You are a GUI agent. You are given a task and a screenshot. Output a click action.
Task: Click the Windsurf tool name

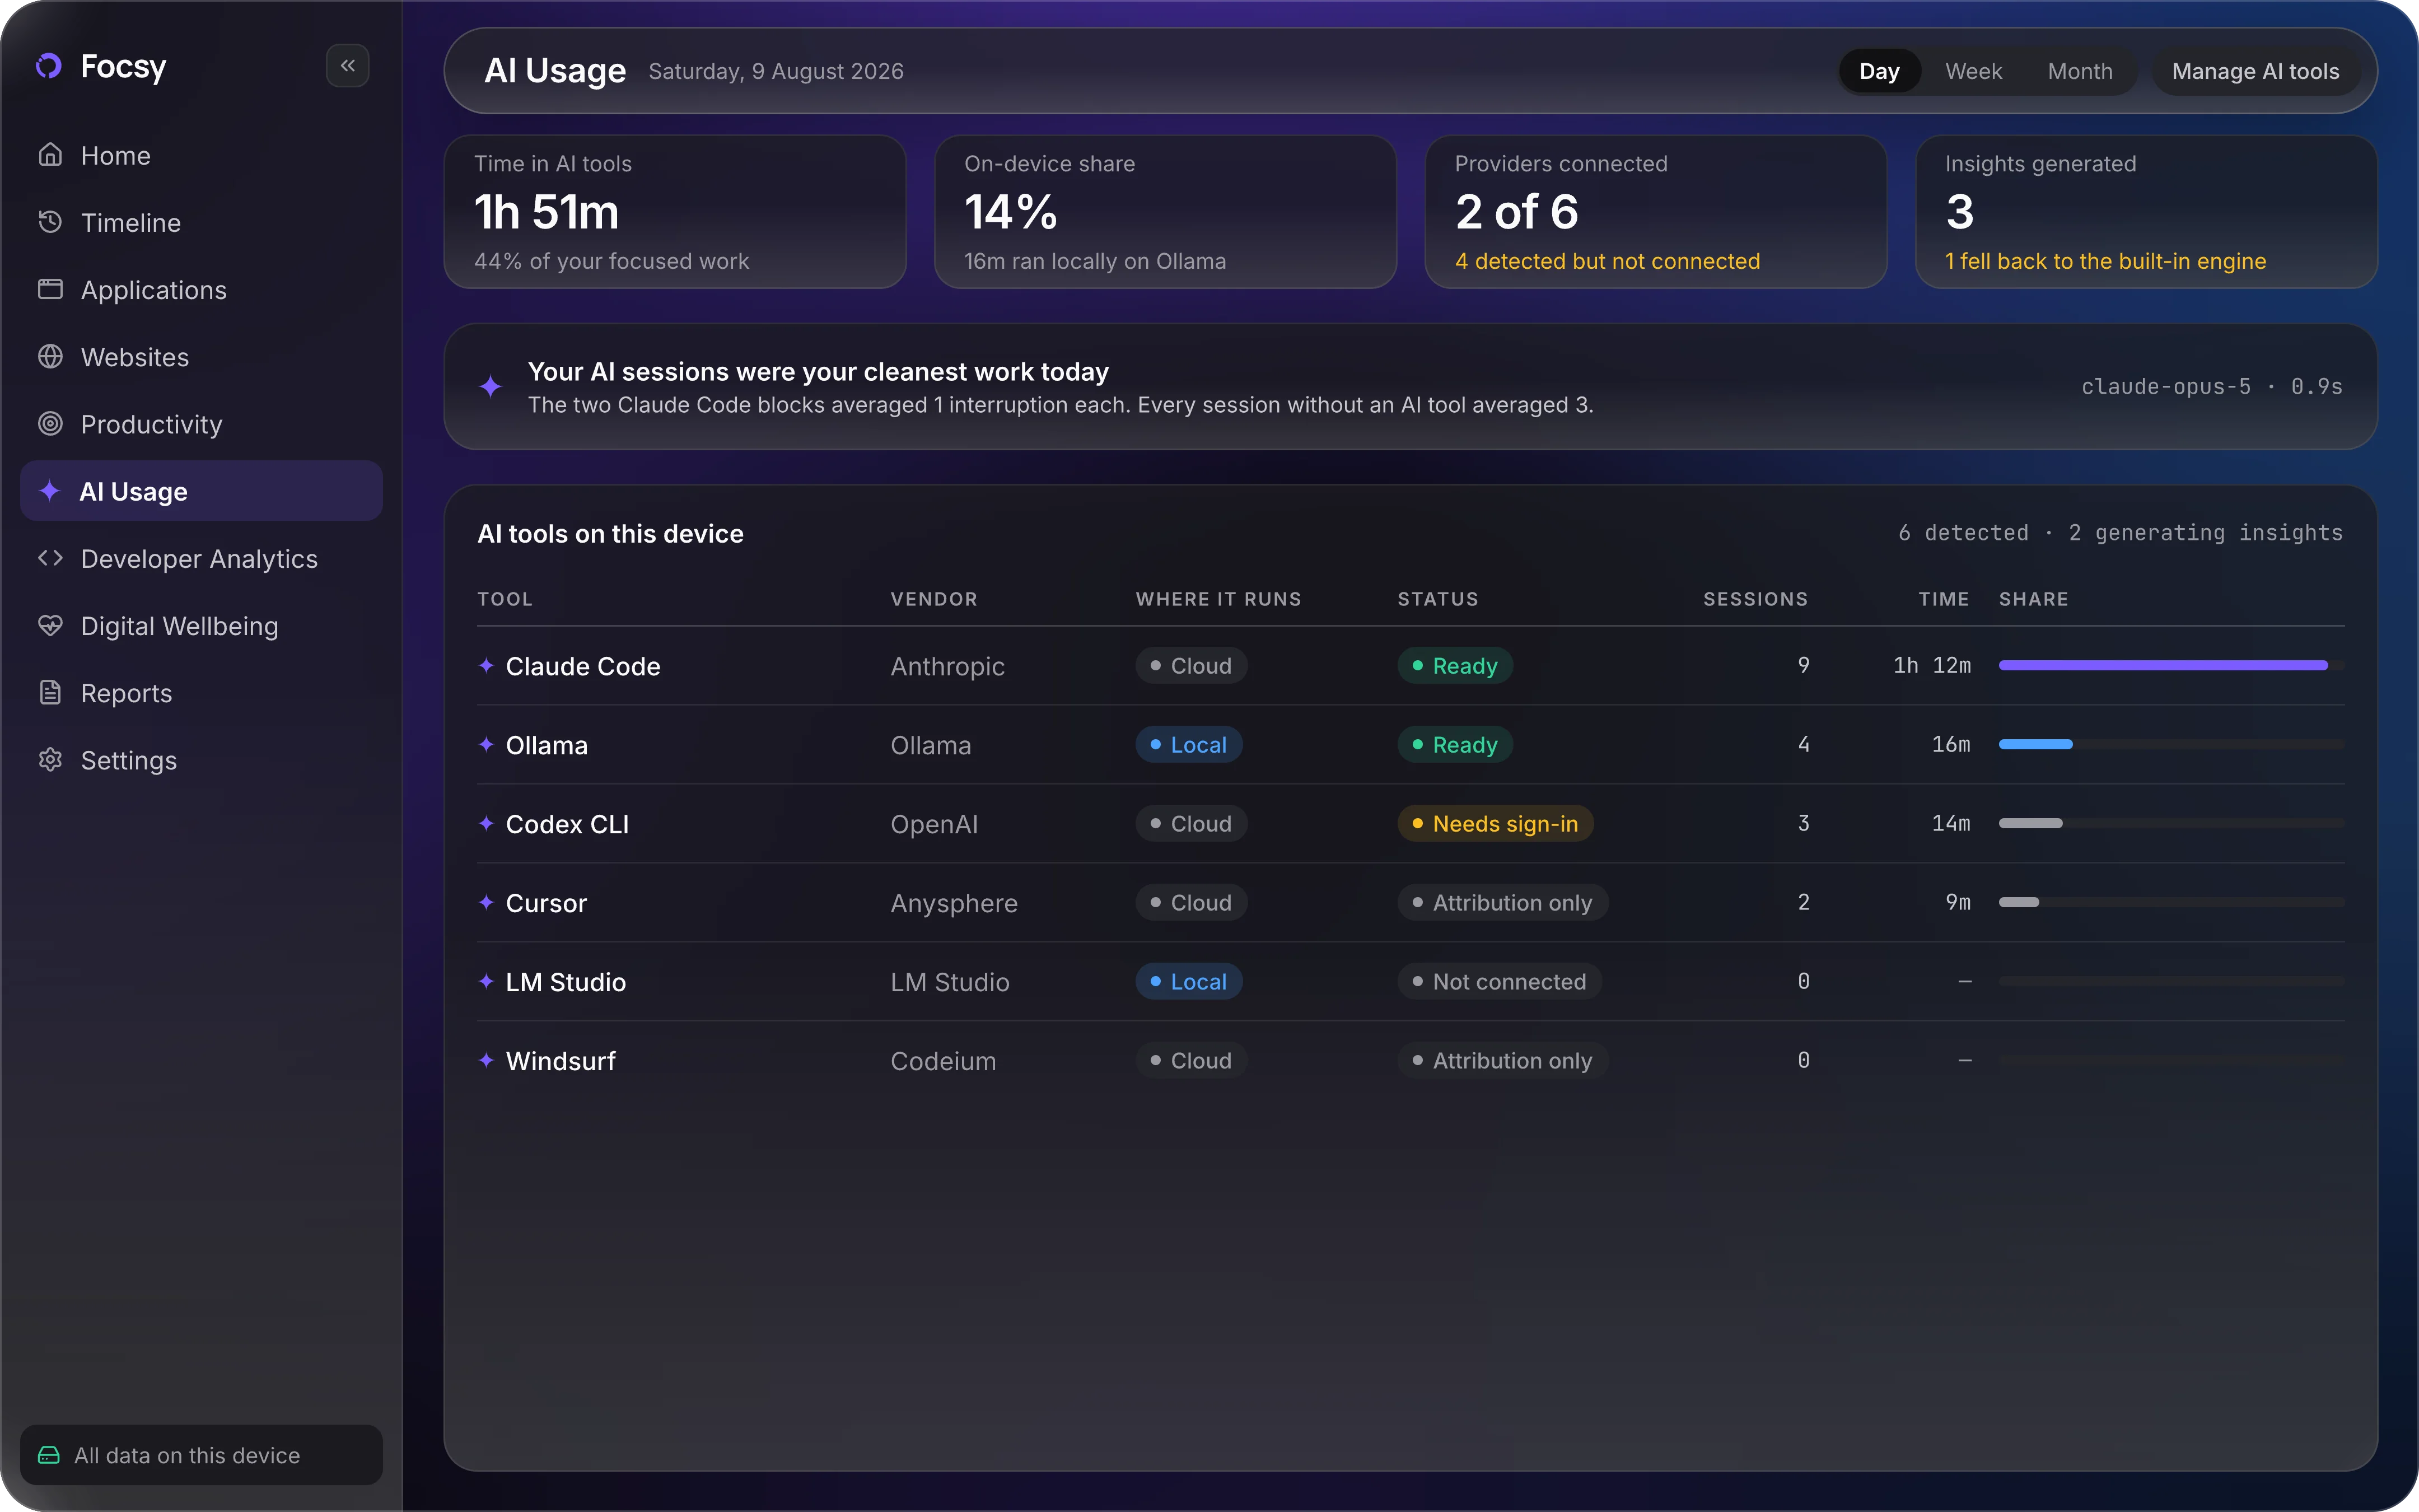(561, 1061)
